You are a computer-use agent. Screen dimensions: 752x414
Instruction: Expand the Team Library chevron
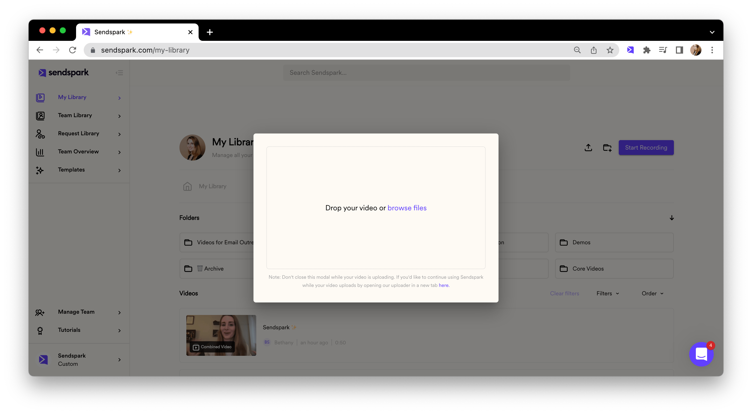(x=119, y=116)
